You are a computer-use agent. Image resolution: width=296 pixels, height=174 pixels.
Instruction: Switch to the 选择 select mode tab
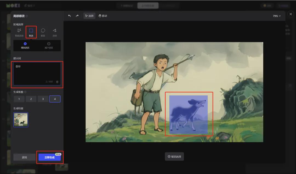[90, 16]
